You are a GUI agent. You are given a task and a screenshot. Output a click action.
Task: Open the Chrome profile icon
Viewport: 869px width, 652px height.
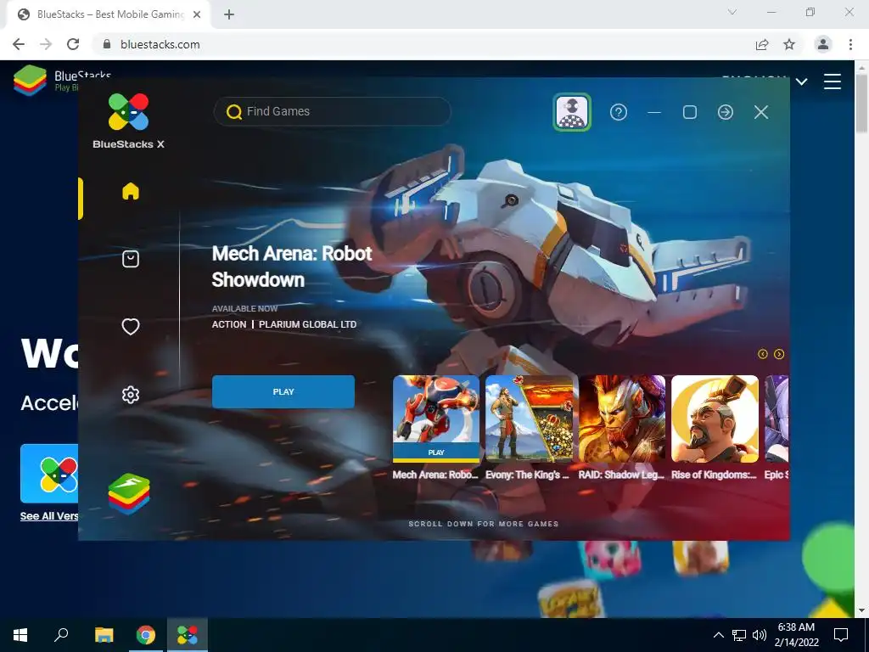click(823, 44)
